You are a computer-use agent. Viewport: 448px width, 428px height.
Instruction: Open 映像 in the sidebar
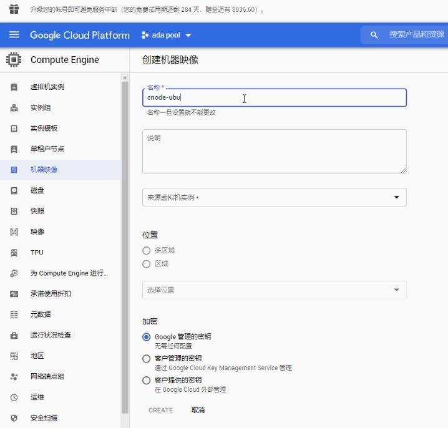(37, 231)
